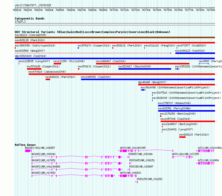
Task: Select the Cytogenetic Bands track title
Action: click(x=30, y=18)
